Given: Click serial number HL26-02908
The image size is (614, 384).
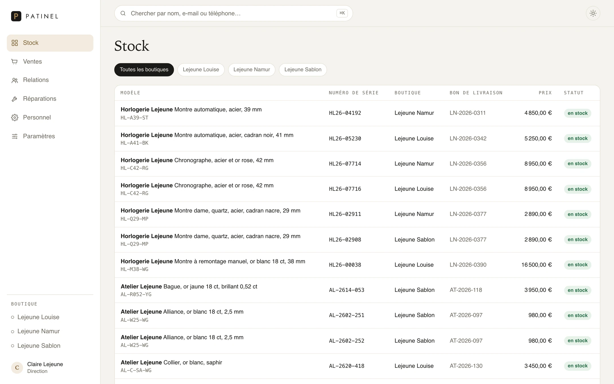Looking at the screenshot, I should click(345, 240).
